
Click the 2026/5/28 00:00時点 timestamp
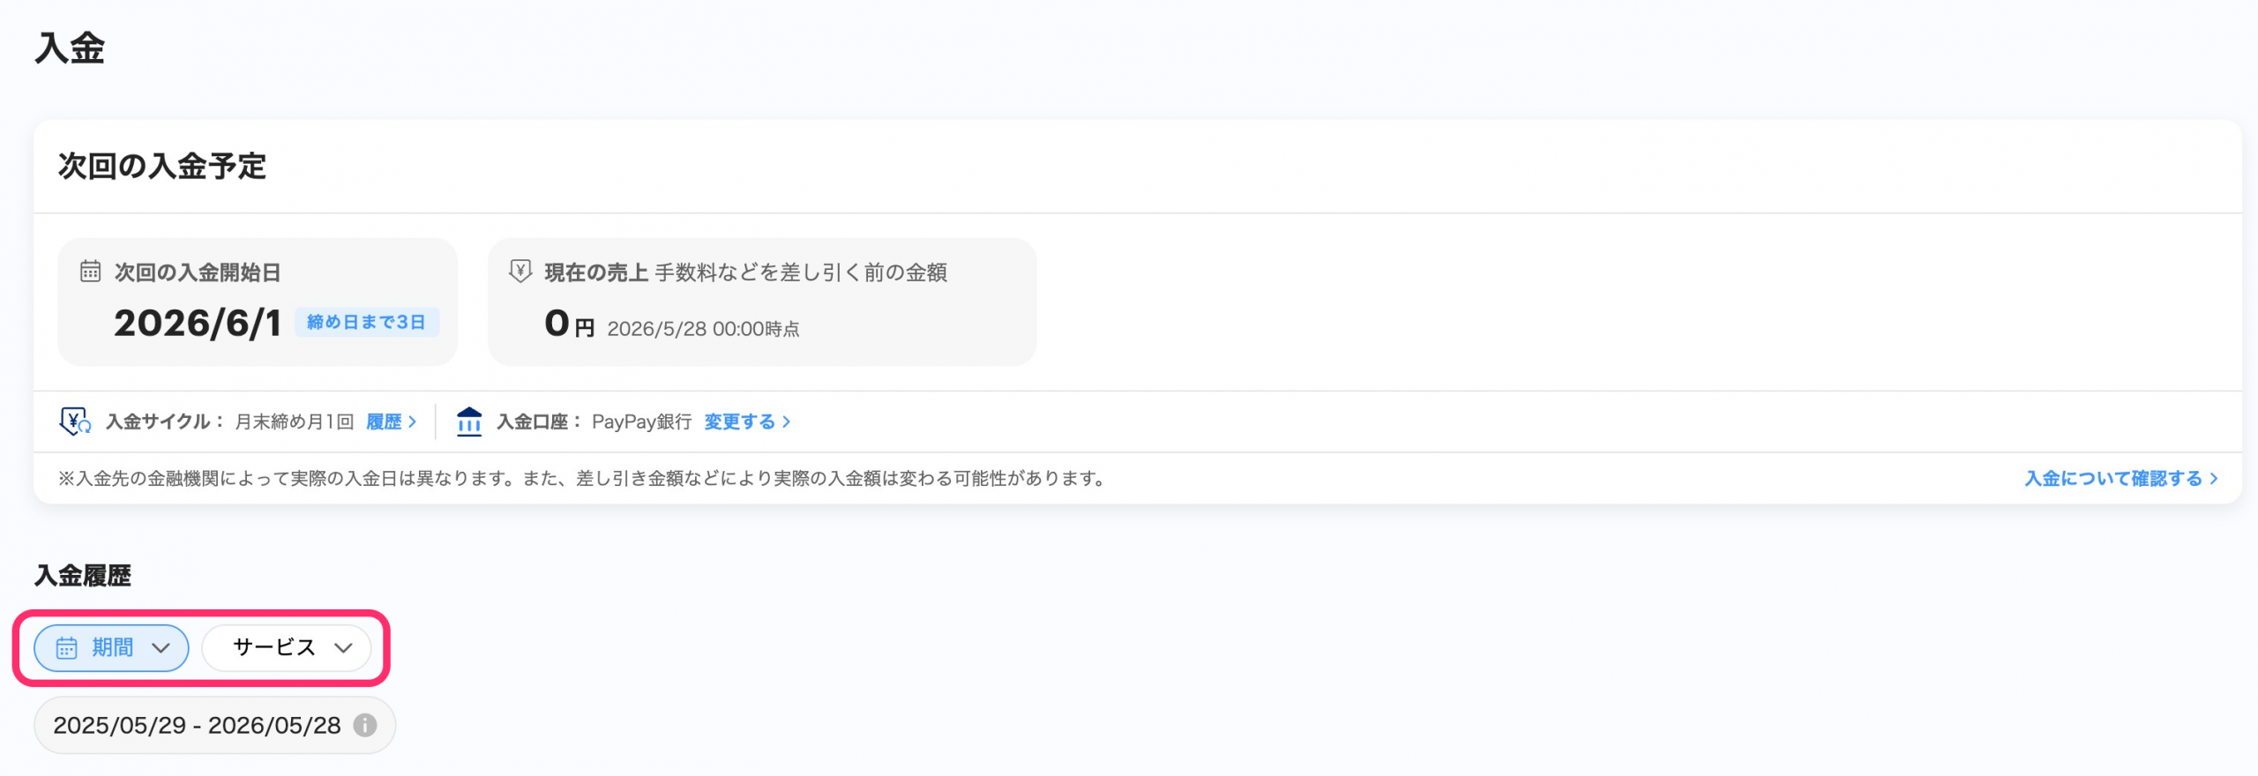pyautogui.click(x=703, y=329)
